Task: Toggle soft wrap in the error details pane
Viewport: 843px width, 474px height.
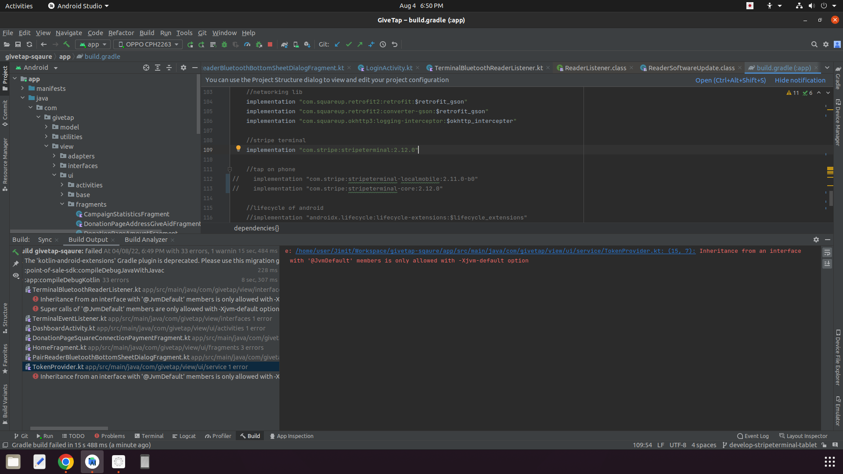Action: click(828, 252)
